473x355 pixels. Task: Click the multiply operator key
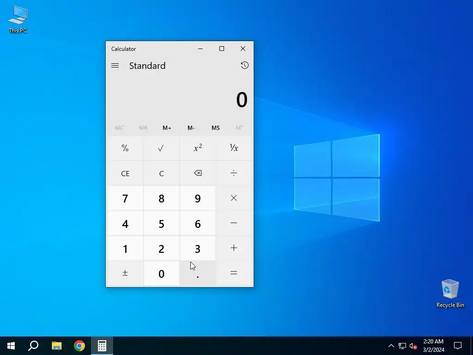click(234, 198)
